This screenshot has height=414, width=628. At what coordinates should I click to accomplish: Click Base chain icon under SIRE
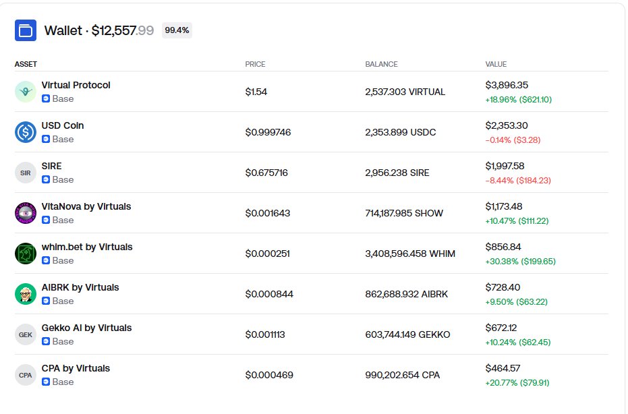(x=46, y=179)
